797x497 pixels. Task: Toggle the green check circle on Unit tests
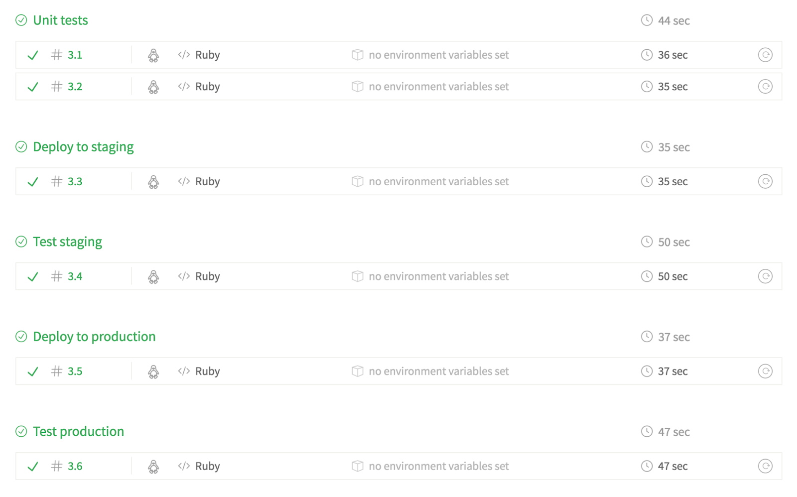21,20
